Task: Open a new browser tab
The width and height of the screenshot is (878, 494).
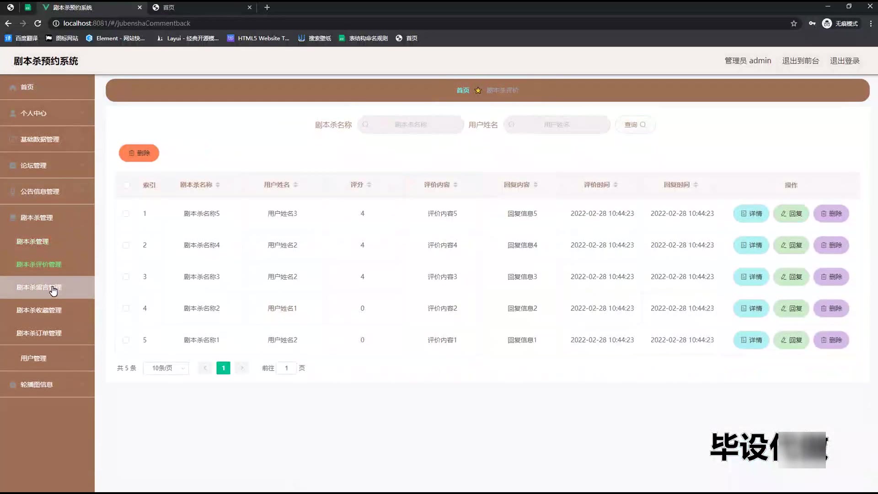Action: pos(267,7)
